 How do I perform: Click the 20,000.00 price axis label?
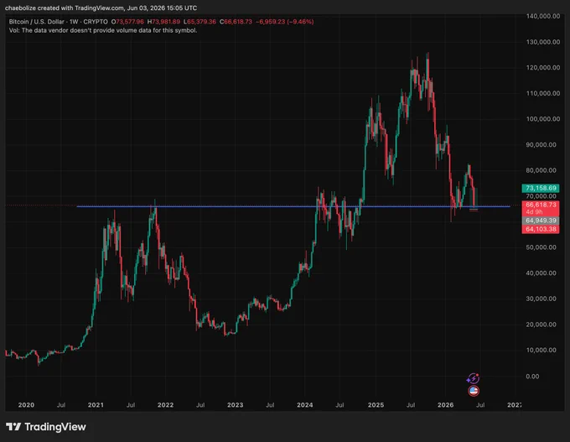pos(541,325)
